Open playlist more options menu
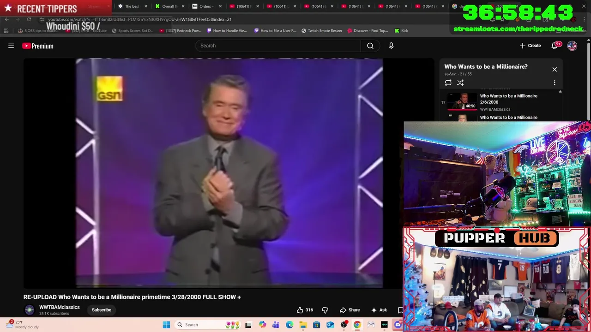The image size is (591, 332). (x=555, y=83)
